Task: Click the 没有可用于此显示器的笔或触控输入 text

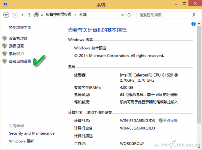Action: pyautogui.click(x=149, y=102)
